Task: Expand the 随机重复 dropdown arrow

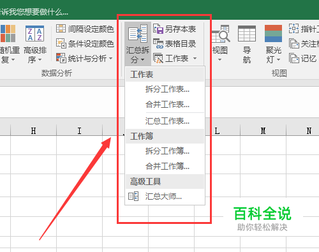Action: 13,60
